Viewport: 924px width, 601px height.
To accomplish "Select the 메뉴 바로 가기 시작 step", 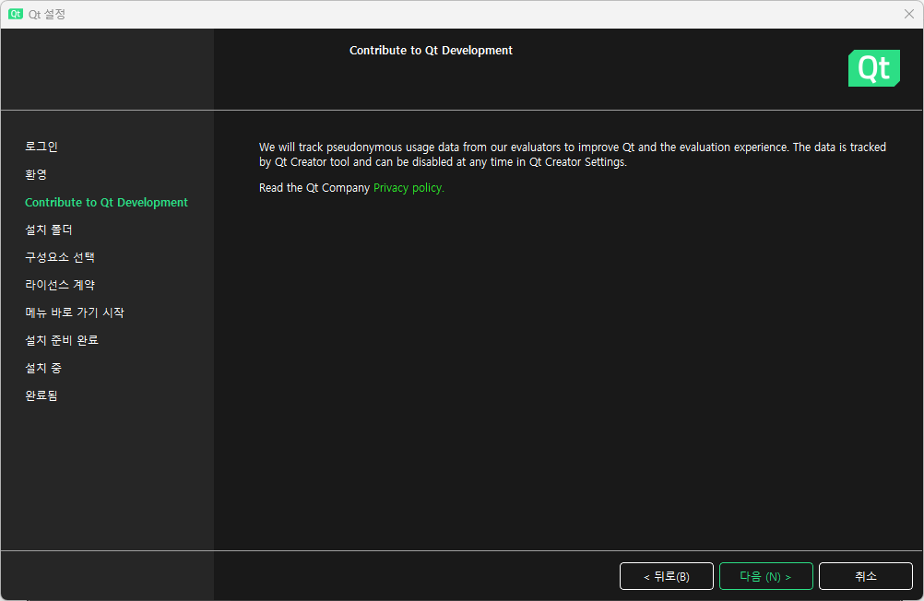I will click(75, 312).
